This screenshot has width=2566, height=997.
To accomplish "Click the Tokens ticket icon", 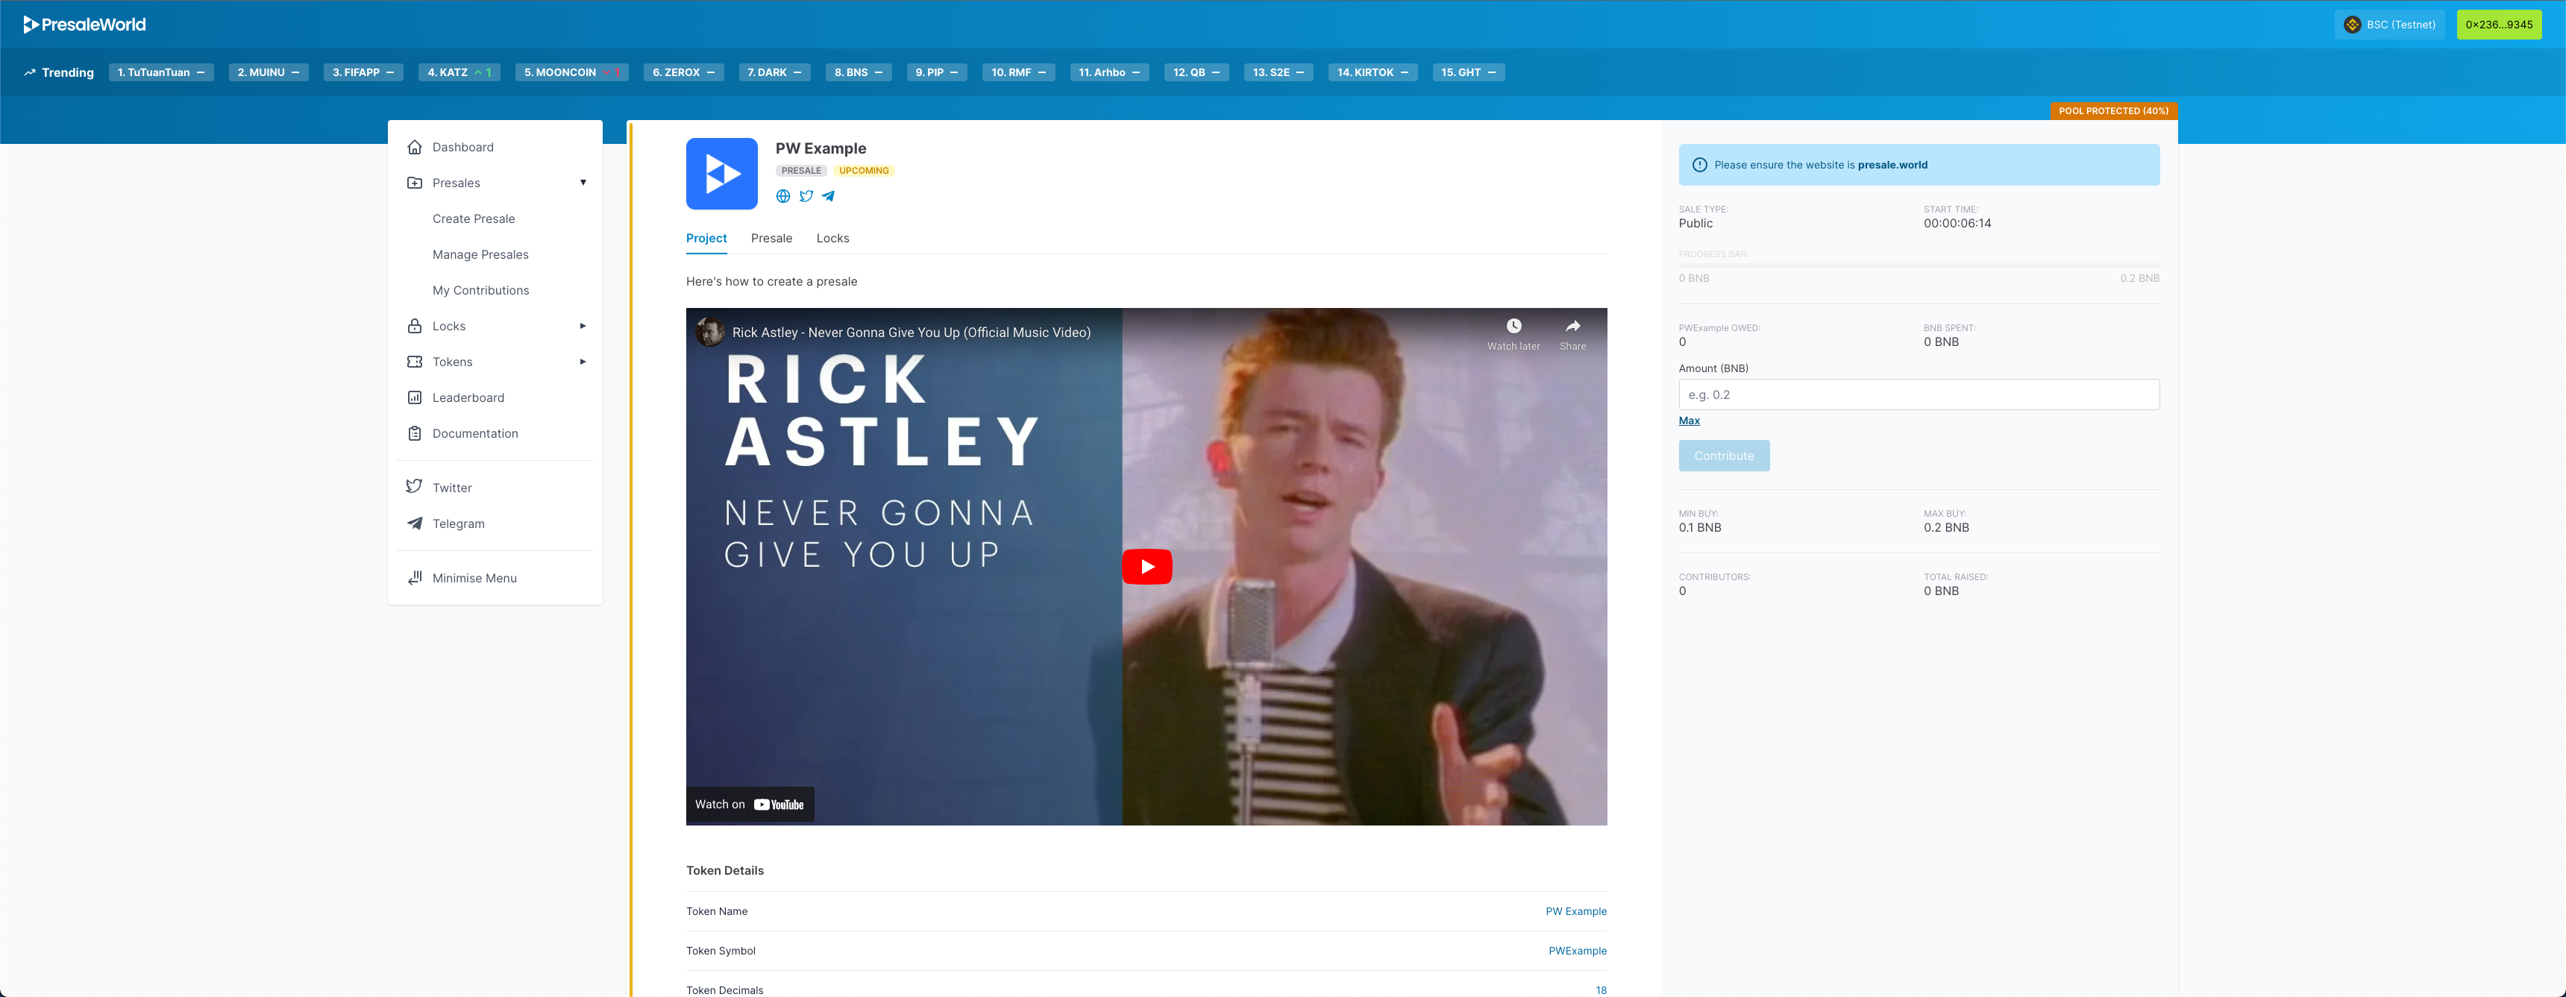I will pos(415,362).
